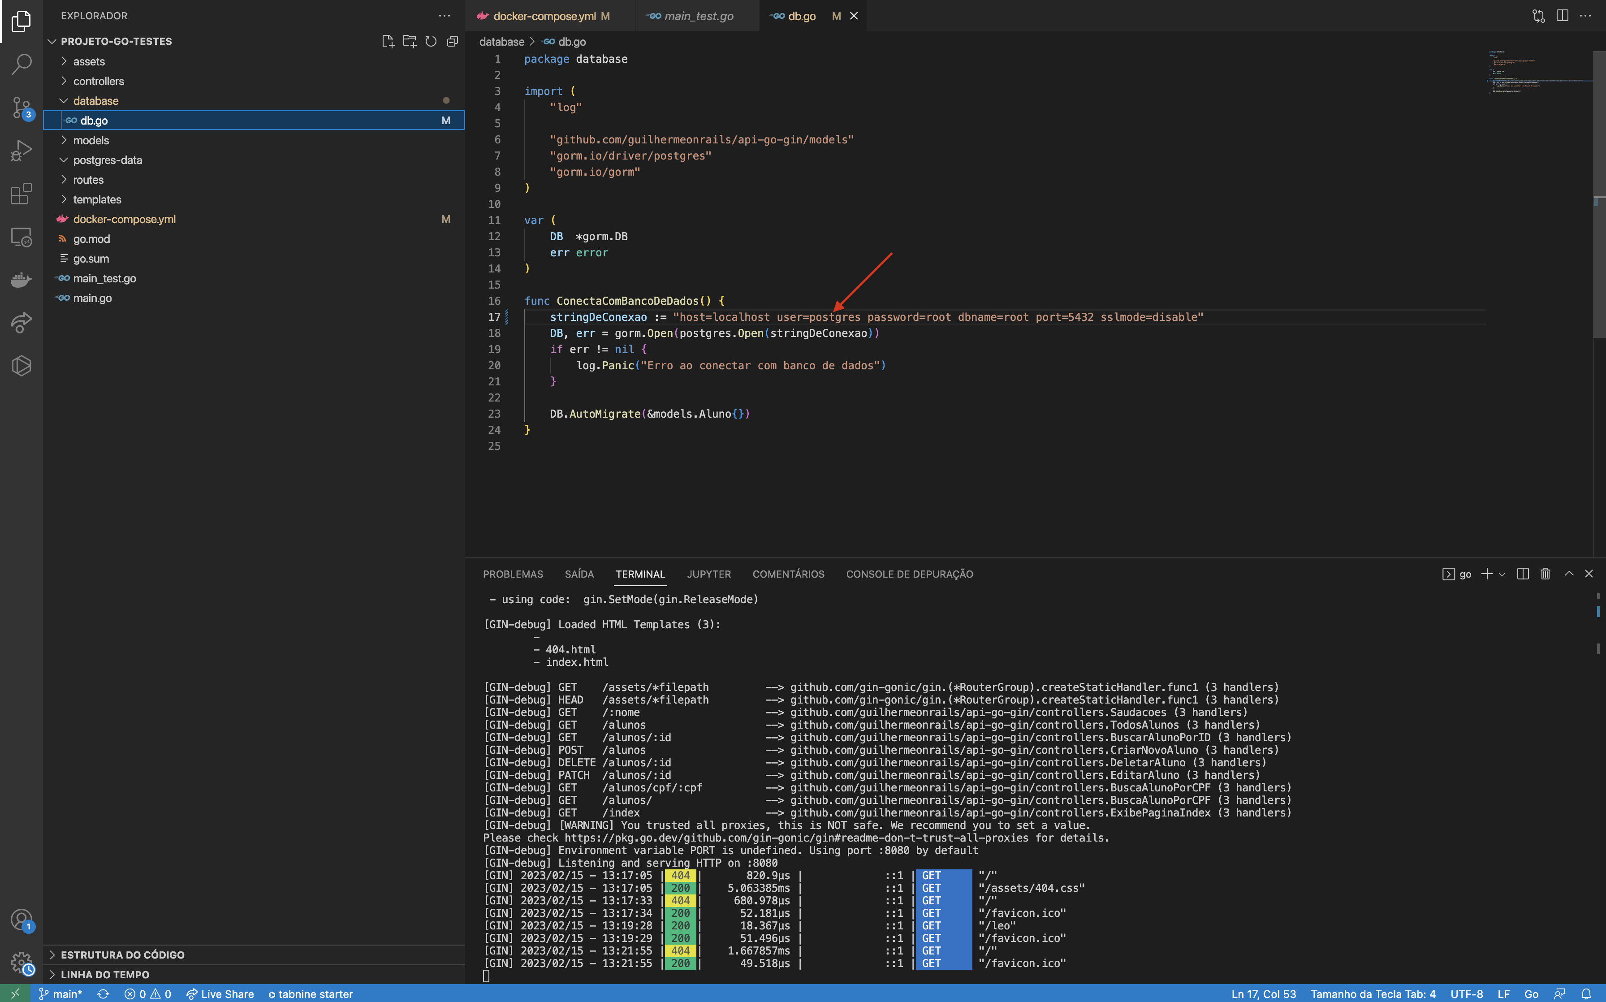This screenshot has height=1002, width=1606.
Task: Open the Remote Explorer view
Action: 21,237
